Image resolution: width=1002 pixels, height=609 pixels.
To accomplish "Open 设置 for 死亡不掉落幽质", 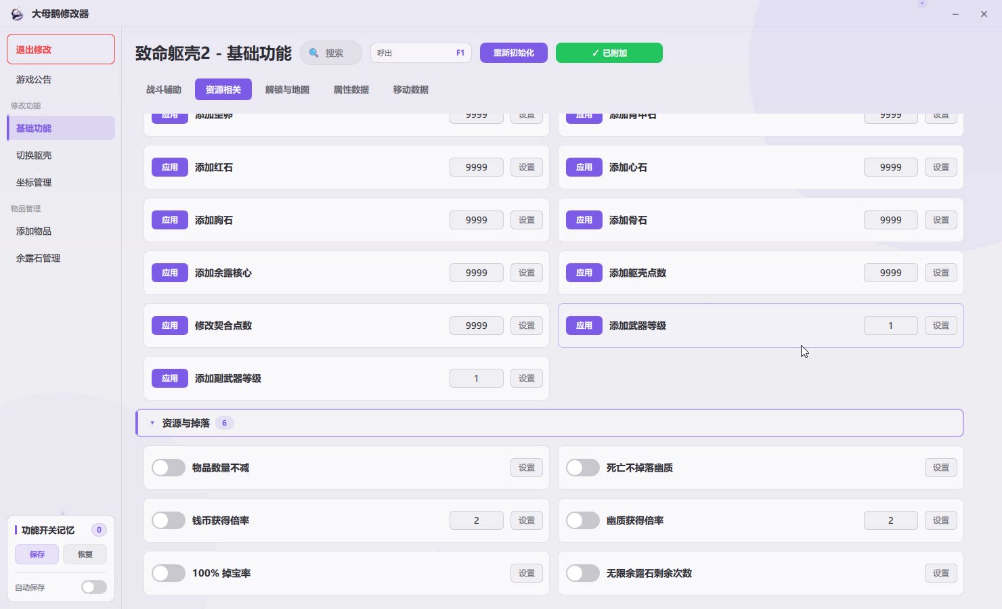I will tap(941, 468).
